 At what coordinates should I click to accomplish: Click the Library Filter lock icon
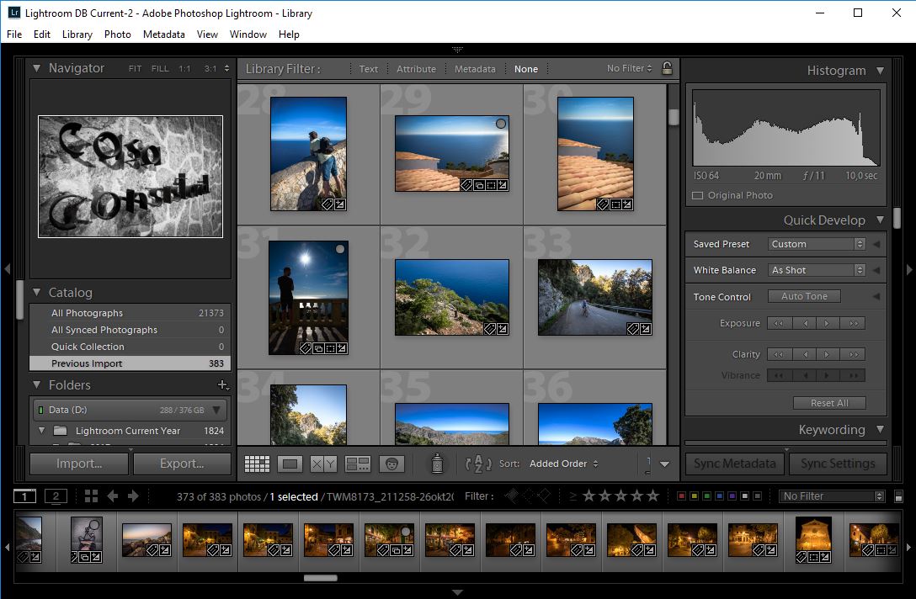(667, 68)
